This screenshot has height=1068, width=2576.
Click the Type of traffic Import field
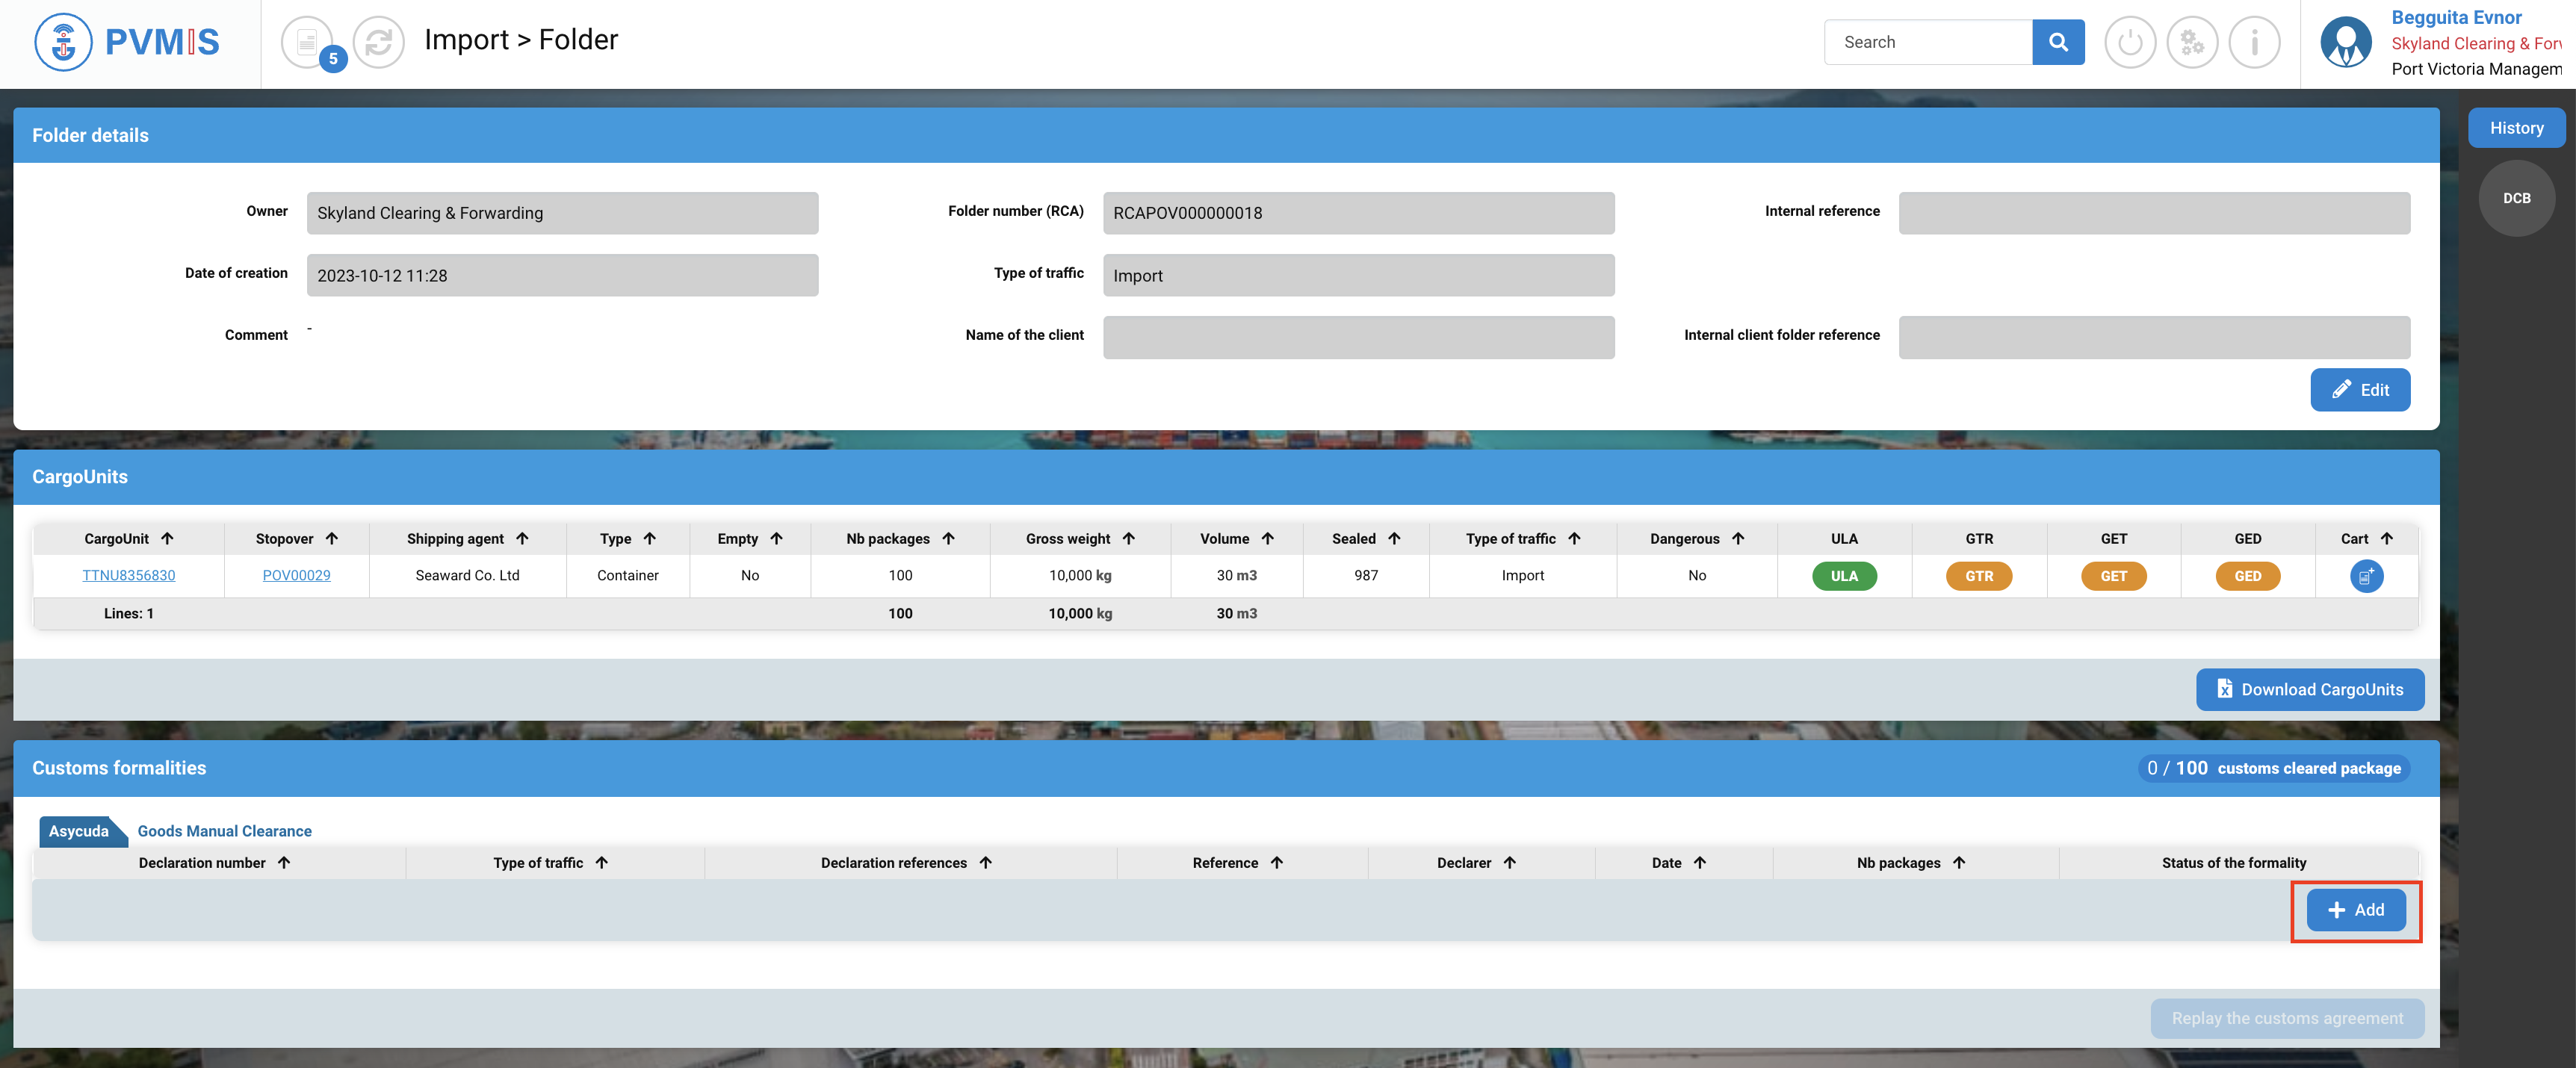(1358, 275)
